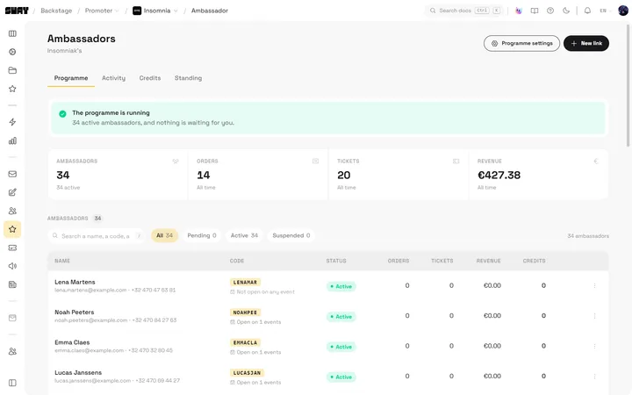Image resolution: width=632 pixels, height=395 pixels.
Task: Click the STATUS column header
Action: pyautogui.click(x=336, y=261)
